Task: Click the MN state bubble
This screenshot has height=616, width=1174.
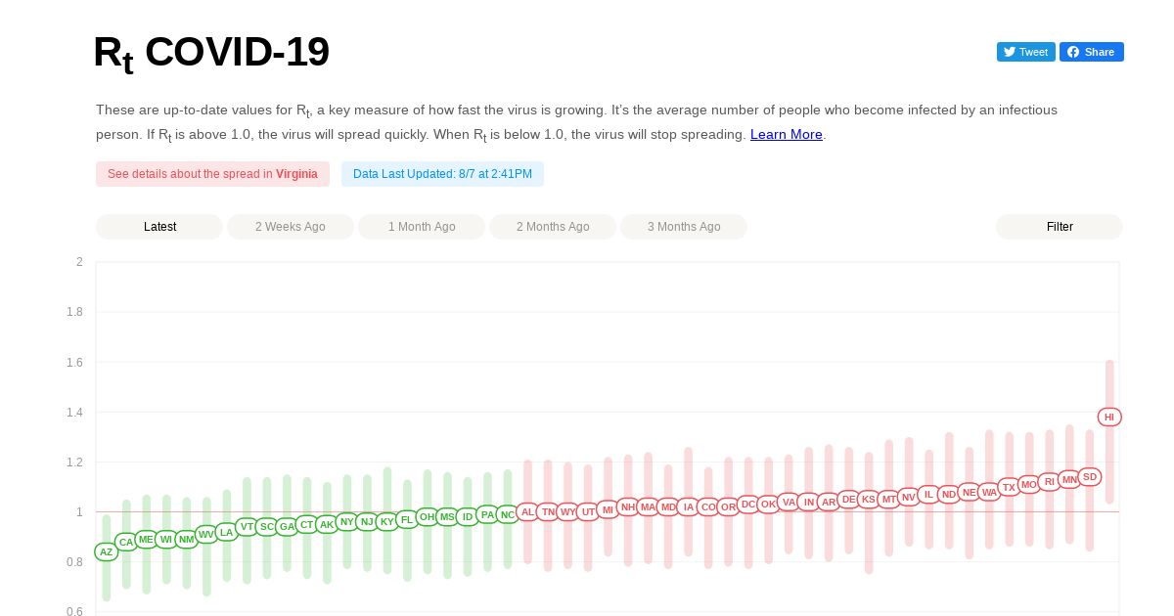Action: [x=1069, y=479]
